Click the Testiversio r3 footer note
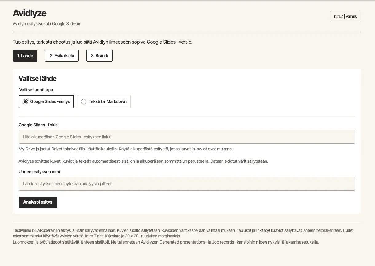Image resolution: width=375 pixels, height=266 pixels. click(183, 233)
